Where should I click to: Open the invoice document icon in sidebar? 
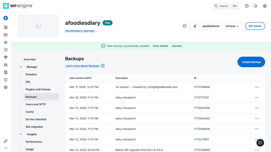(6, 73)
